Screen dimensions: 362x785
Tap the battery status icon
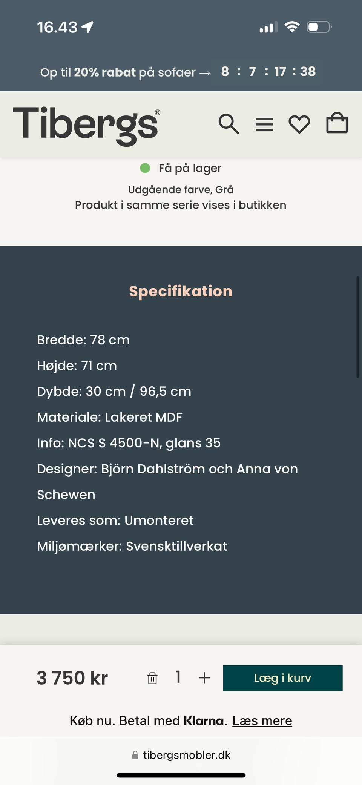tap(319, 27)
